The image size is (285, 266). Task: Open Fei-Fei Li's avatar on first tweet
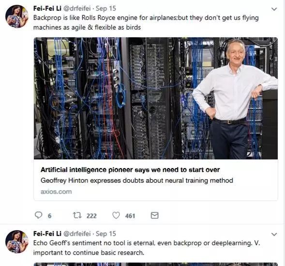coord(17,16)
